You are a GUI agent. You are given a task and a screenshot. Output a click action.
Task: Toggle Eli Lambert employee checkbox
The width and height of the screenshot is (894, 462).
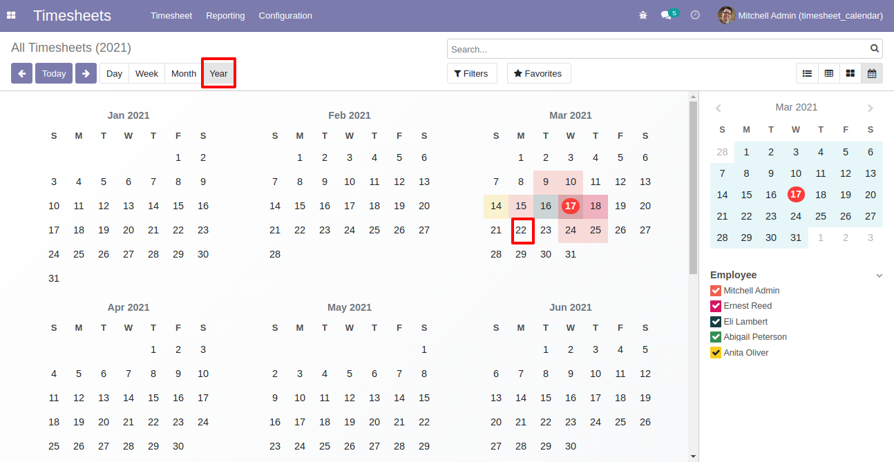(716, 322)
